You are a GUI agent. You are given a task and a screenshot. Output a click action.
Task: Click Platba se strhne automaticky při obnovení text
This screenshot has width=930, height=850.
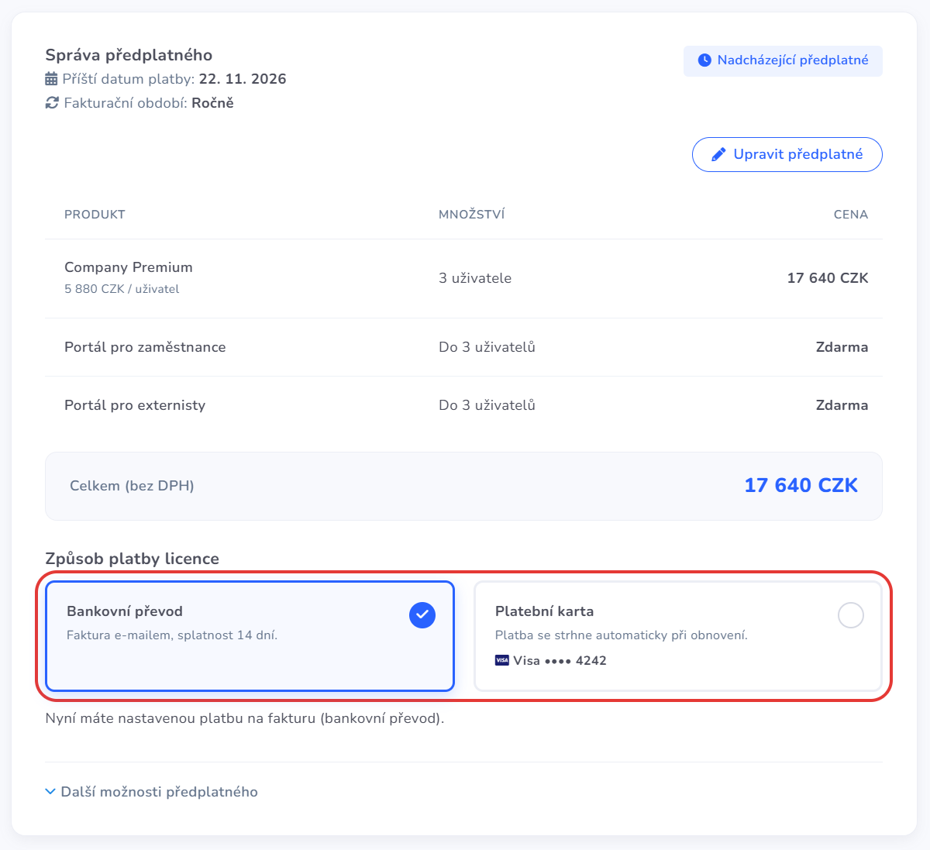tap(622, 635)
